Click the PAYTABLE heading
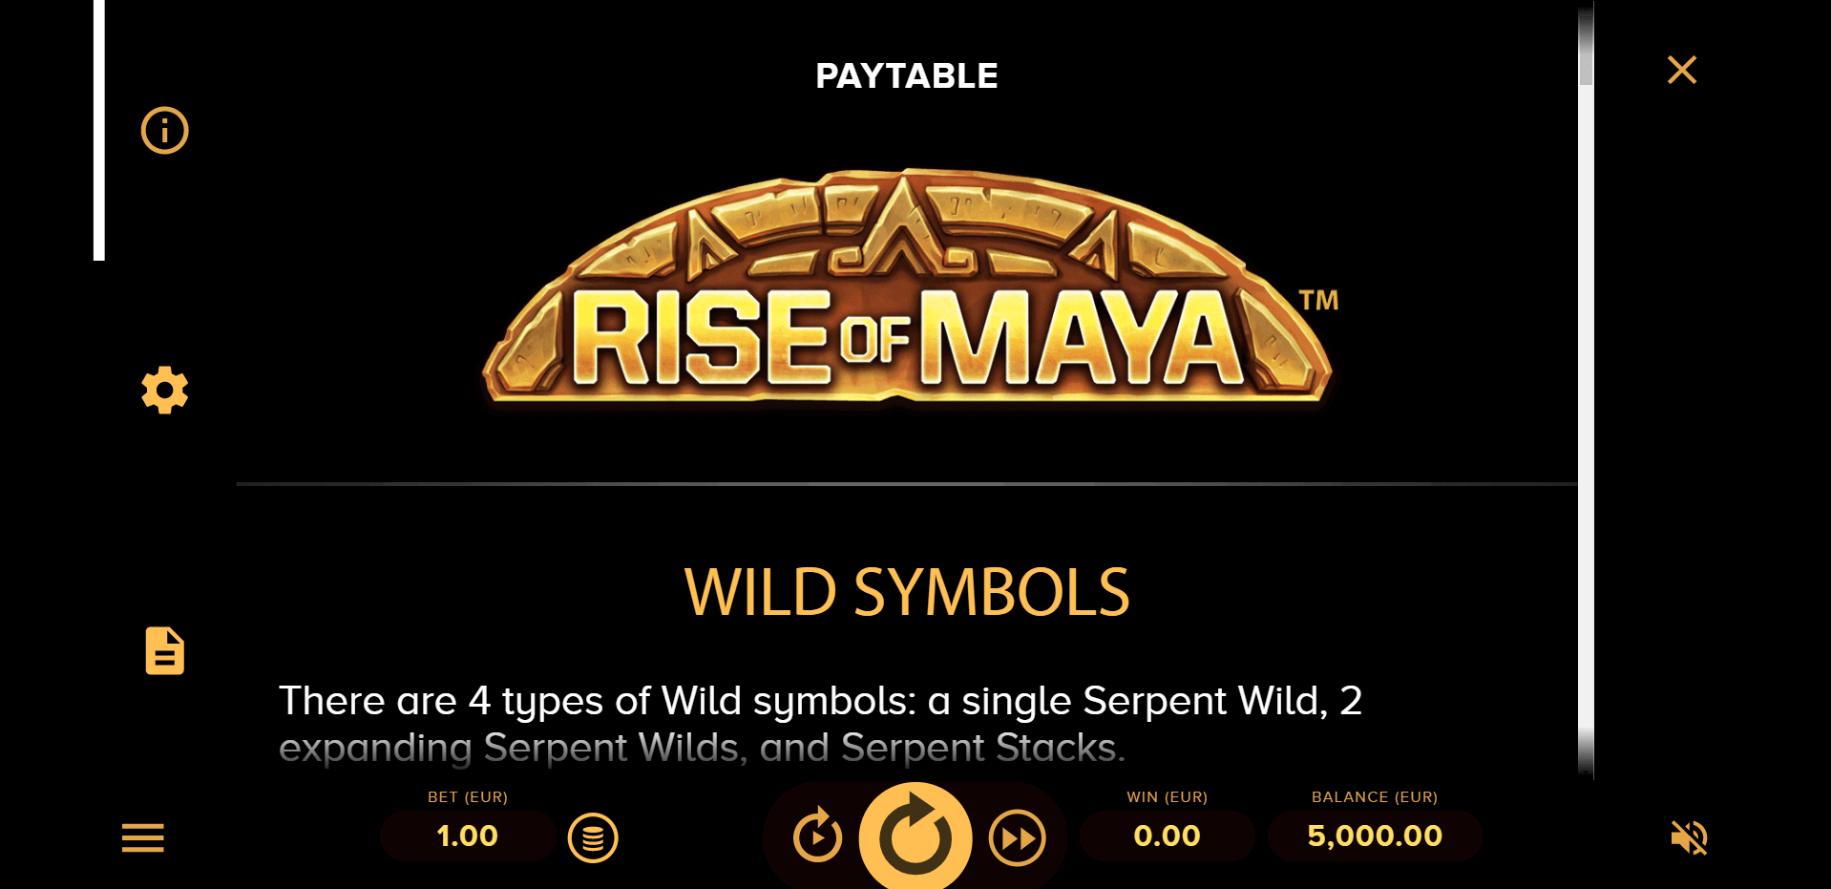The height and width of the screenshot is (889, 1831). coord(906,76)
